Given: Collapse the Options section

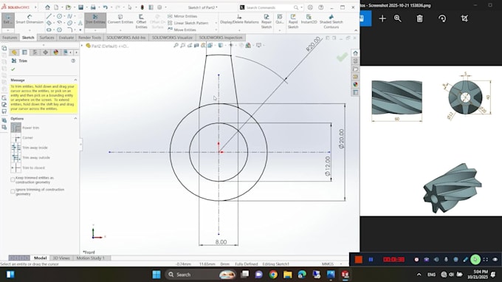Looking at the screenshot, I should (x=75, y=118).
